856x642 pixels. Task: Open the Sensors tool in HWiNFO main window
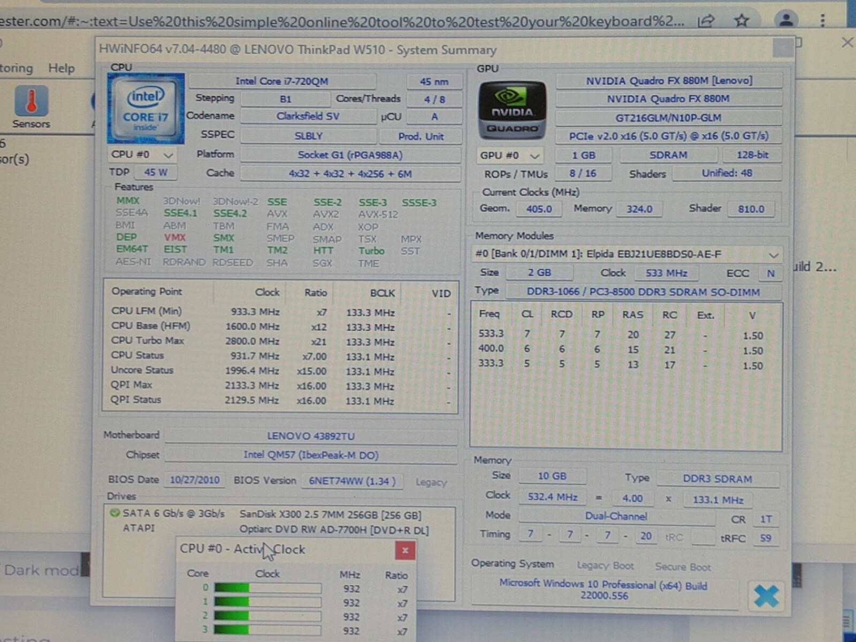point(31,107)
